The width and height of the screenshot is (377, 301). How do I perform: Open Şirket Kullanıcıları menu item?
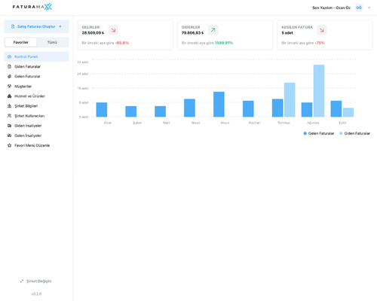(36, 116)
